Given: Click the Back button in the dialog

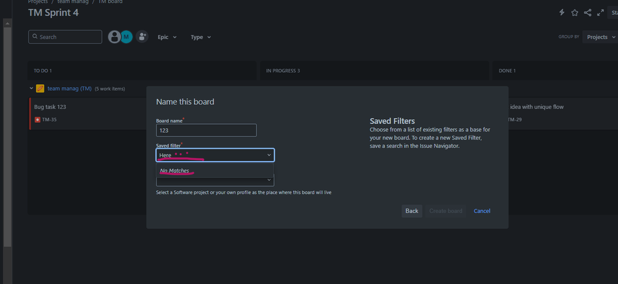Looking at the screenshot, I should click(412, 211).
